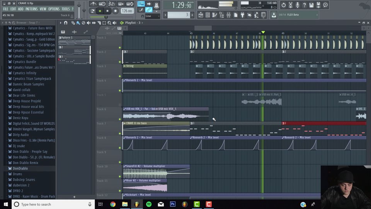
Task: Toggle countdown before recording
Action: click(111, 4)
